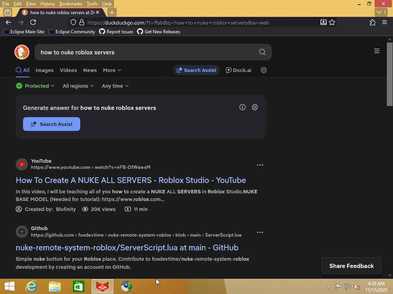Go back with the browser back arrow
Image resolution: width=393 pixels, height=294 pixels.
tap(8, 23)
